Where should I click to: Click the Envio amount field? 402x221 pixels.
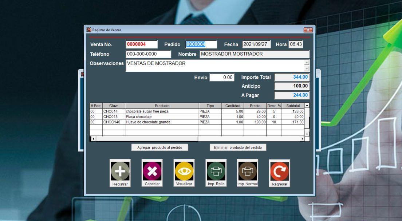222,77
